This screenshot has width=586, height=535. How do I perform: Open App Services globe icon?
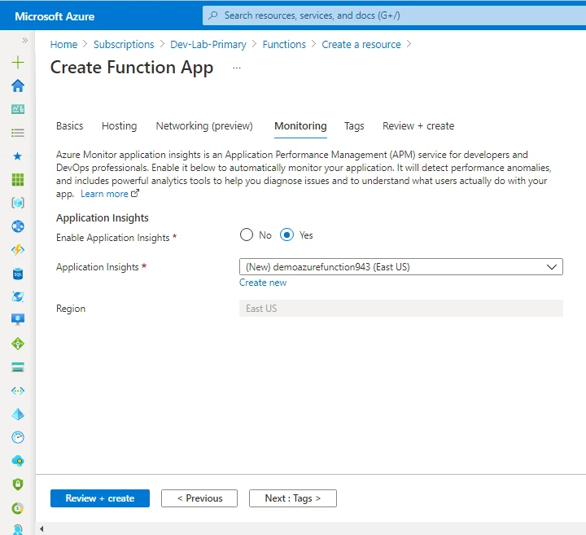pyautogui.click(x=18, y=226)
